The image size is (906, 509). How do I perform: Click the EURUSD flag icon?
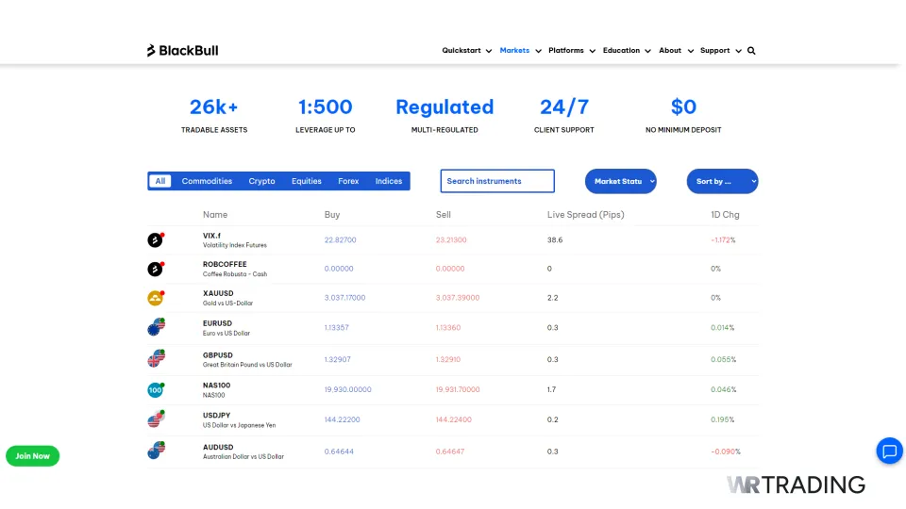[x=156, y=327]
